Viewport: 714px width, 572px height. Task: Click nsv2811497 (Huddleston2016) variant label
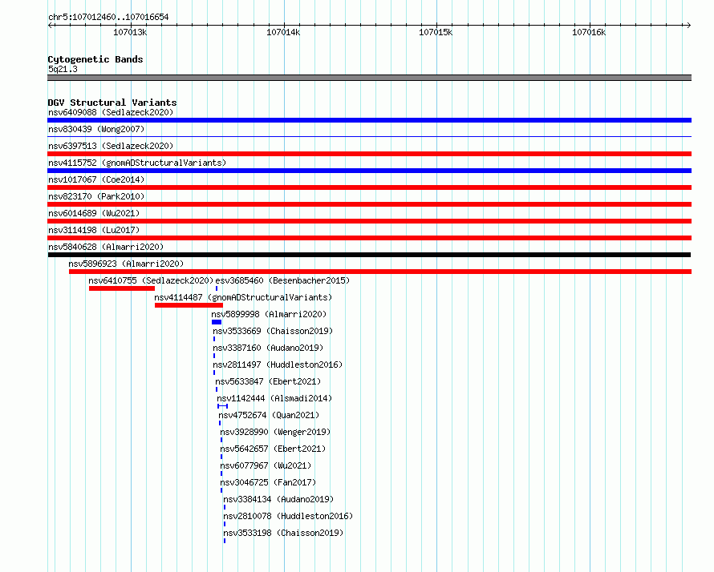coord(278,365)
